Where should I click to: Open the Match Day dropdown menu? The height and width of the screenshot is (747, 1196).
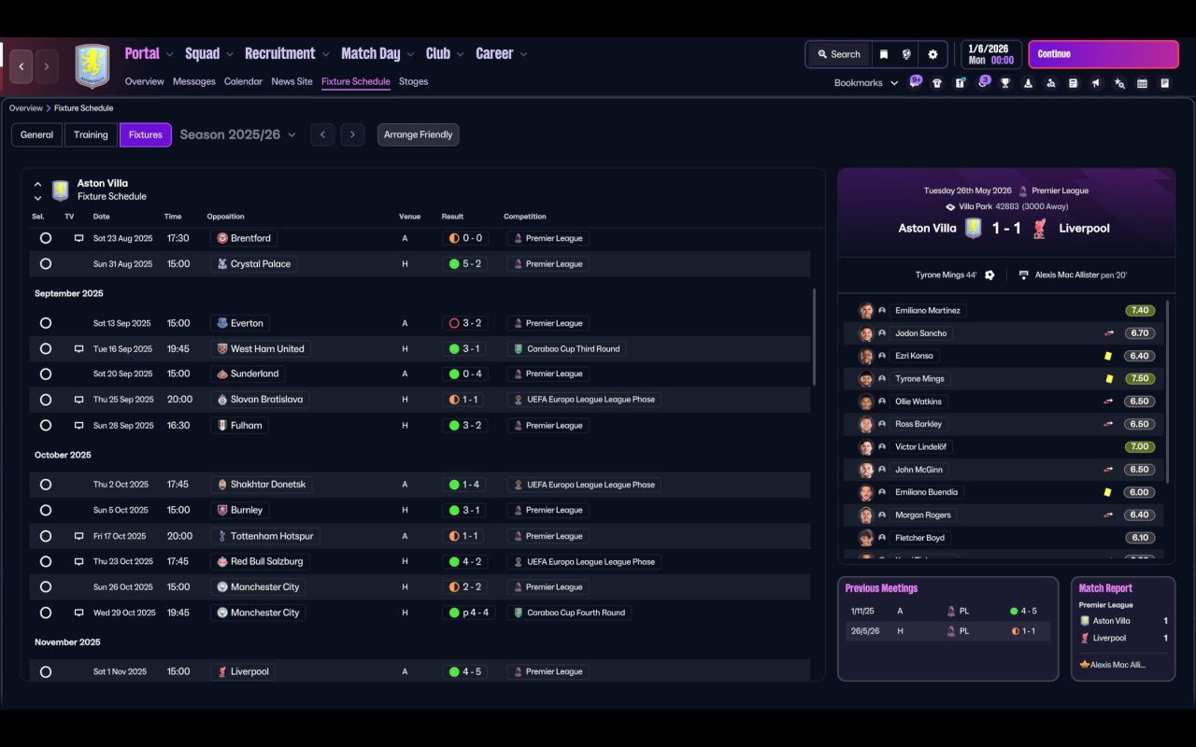pyautogui.click(x=377, y=53)
